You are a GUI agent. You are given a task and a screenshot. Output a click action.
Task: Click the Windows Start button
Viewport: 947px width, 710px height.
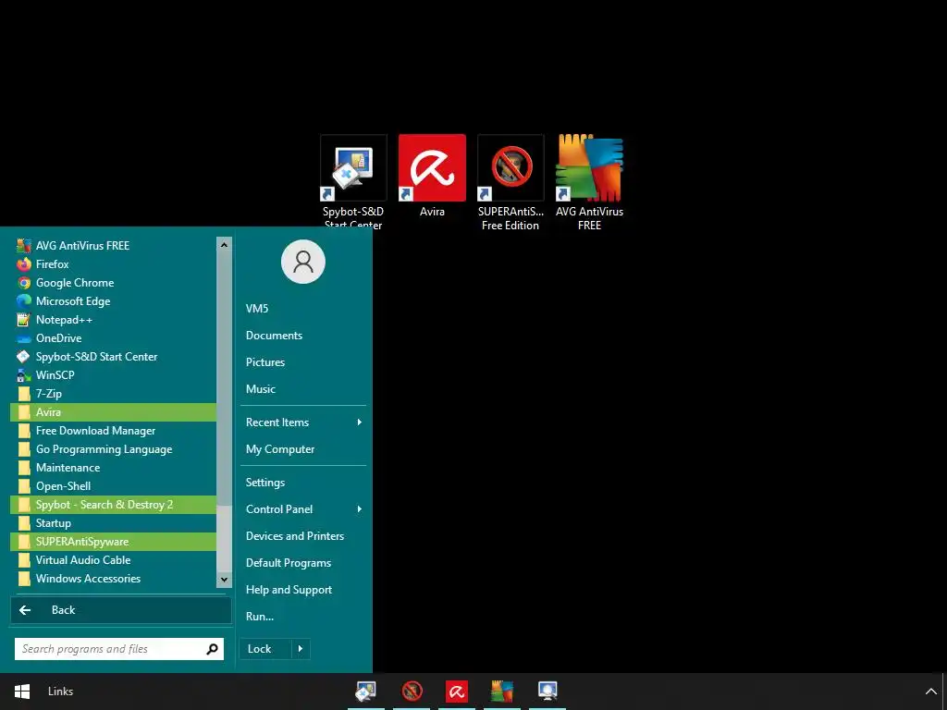(x=22, y=692)
